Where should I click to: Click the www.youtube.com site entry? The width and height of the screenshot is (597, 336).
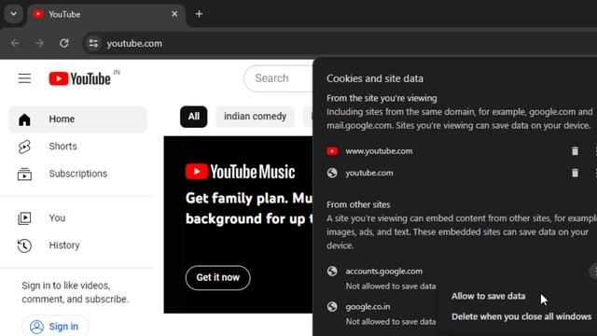(x=379, y=151)
